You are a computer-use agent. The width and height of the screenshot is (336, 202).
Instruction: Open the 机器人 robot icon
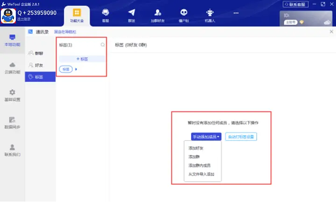210,16
